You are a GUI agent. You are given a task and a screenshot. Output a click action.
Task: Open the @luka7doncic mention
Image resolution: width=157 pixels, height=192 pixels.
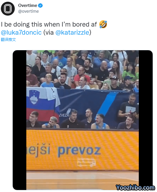[21, 32]
